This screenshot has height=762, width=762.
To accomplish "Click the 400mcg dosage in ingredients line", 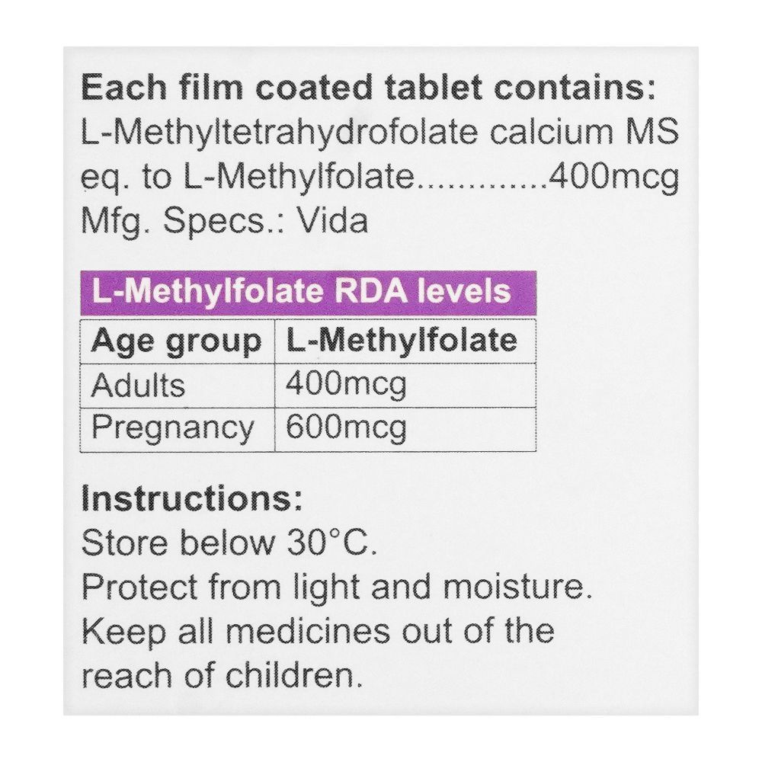I will (x=613, y=177).
